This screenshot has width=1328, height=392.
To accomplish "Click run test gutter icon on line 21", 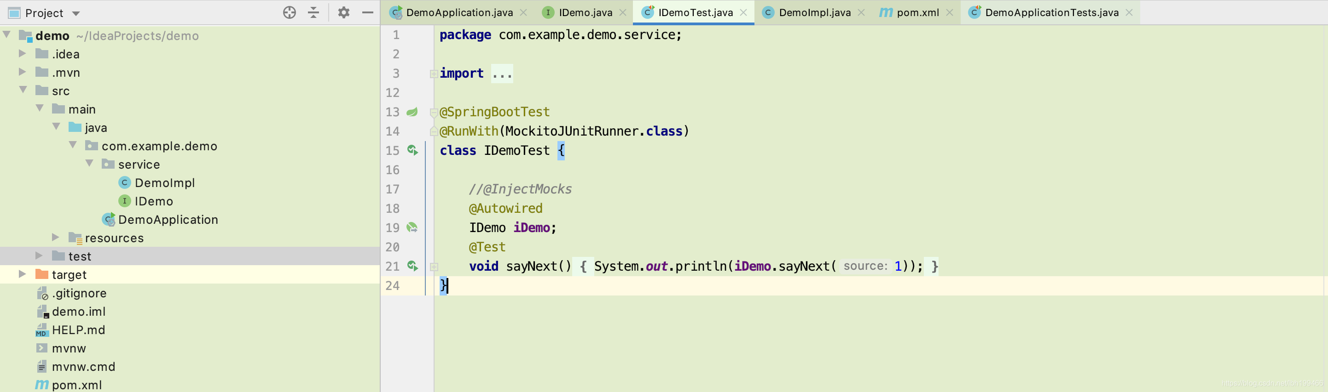I will coord(412,266).
